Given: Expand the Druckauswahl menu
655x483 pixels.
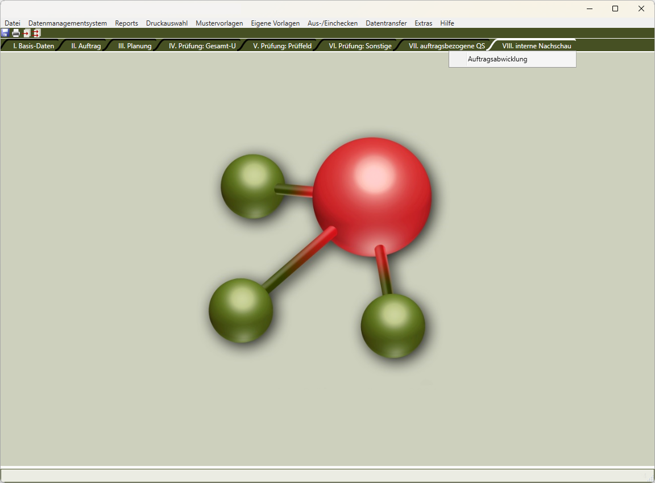Looking at the screenshot, I should (x=167, y=23).
